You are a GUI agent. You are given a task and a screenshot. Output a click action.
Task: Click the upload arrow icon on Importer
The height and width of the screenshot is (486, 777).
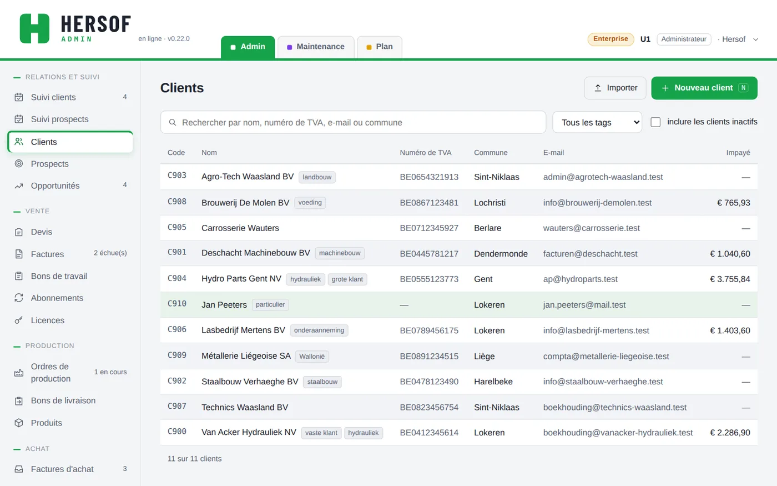598,88
